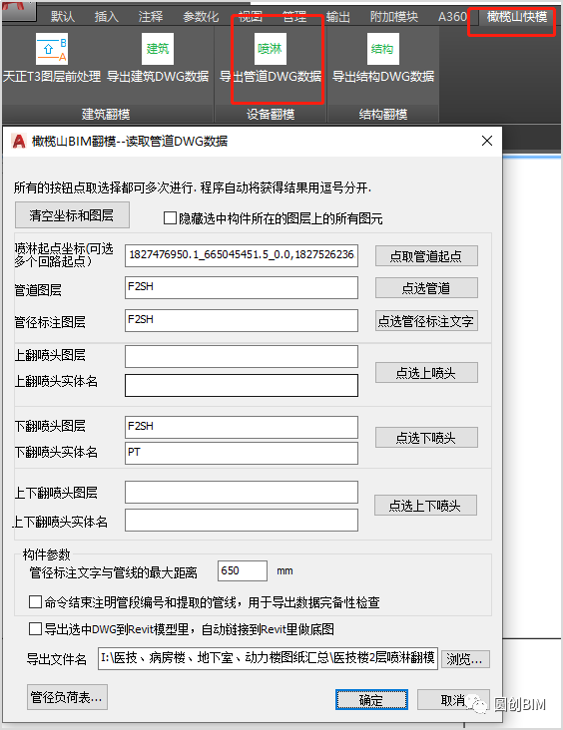Click the AutoCAD logo in dialog title
Image resolution: width=563 pixels, height=730 pixels.
click(19, 141)
